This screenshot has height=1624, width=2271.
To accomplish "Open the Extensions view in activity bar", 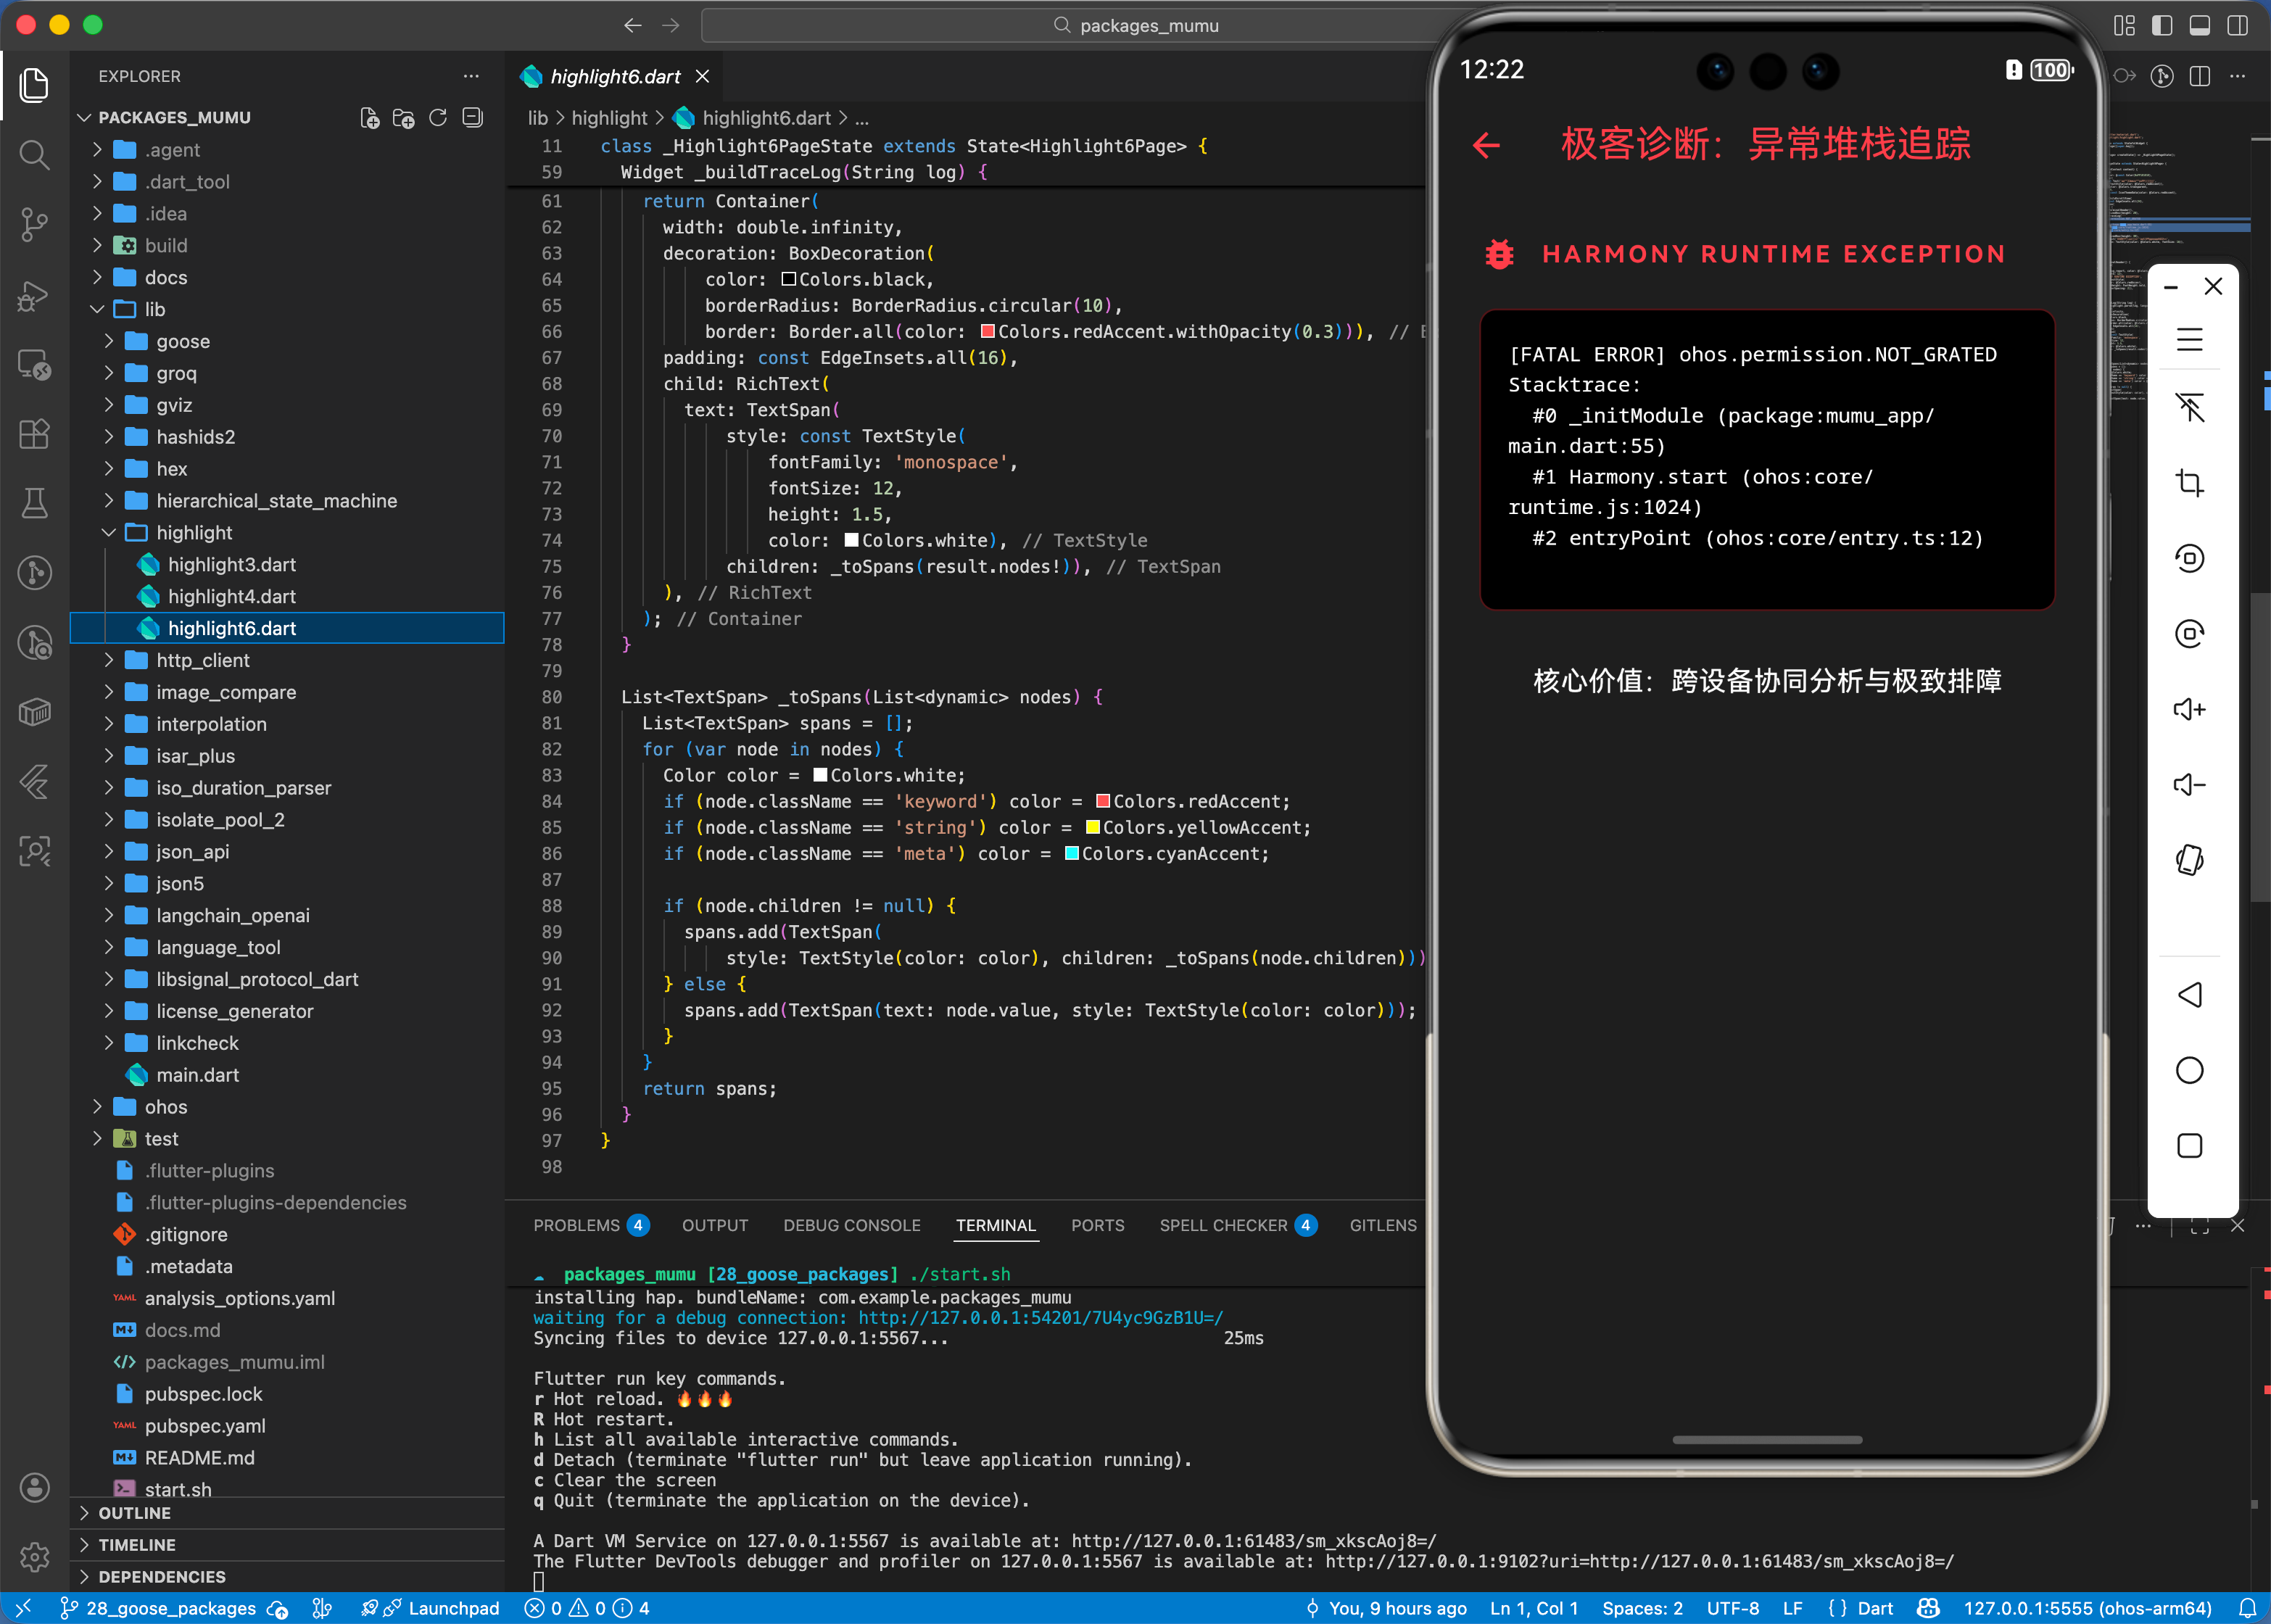I will click(x=34, y=434).
